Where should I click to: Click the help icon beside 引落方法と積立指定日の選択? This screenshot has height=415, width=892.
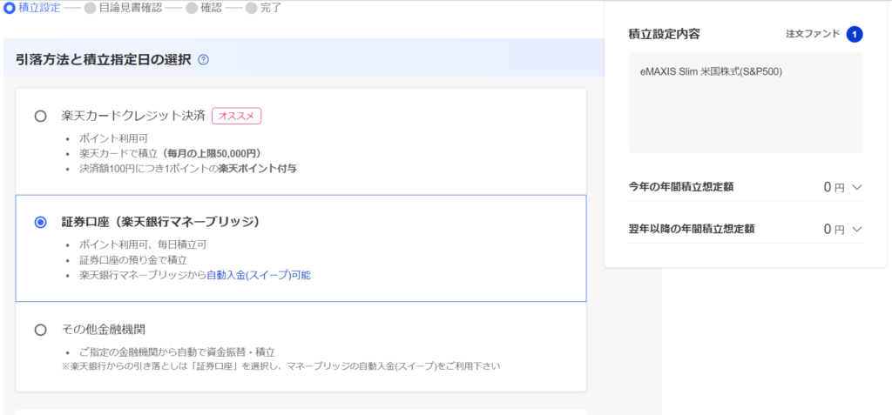point(204,60)
